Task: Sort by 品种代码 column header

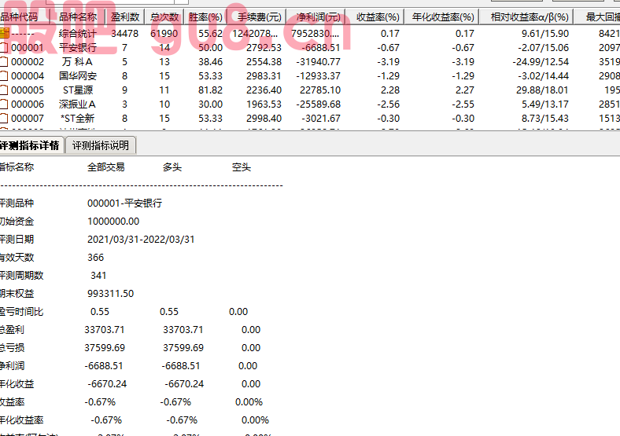Action: 25,17
